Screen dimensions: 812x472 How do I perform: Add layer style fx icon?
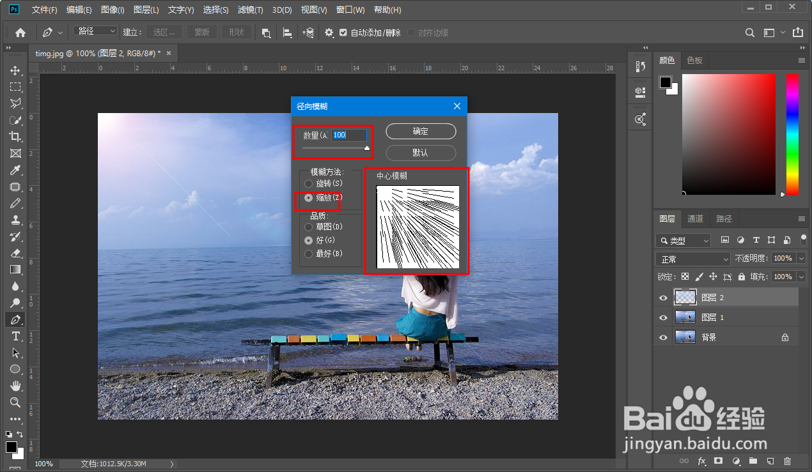701,461
